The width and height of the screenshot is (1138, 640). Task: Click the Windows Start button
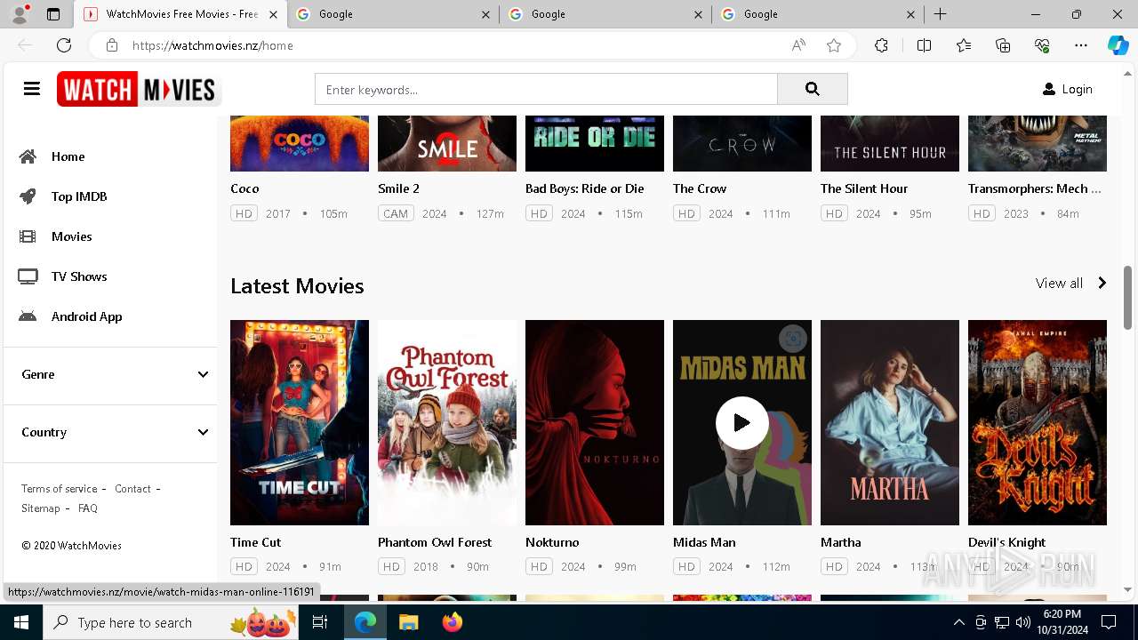pyautogui.click(x=20, y=622)
